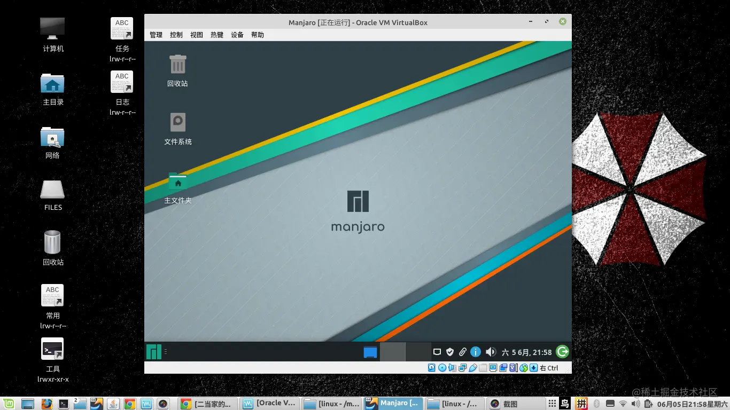Select the 主文件夹 home folder in Manjaro guest
The height and width of the screenshot is (410, 730).
tap(178, 188)
